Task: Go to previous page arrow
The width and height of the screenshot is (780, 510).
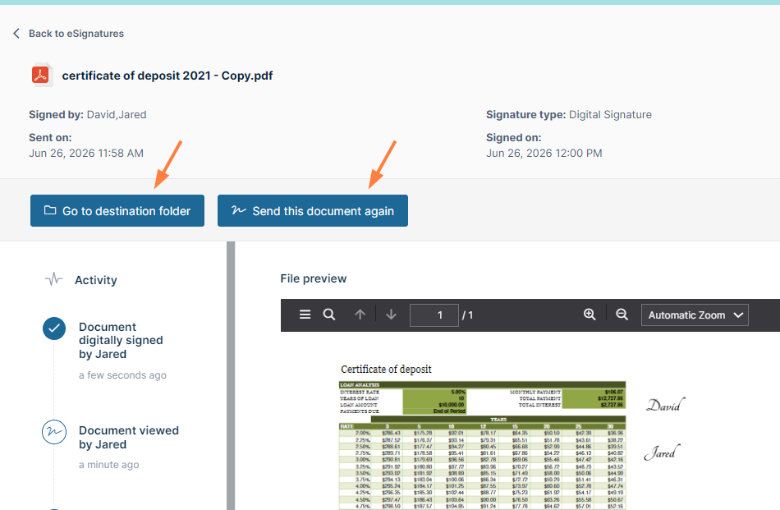Action: 360,315
